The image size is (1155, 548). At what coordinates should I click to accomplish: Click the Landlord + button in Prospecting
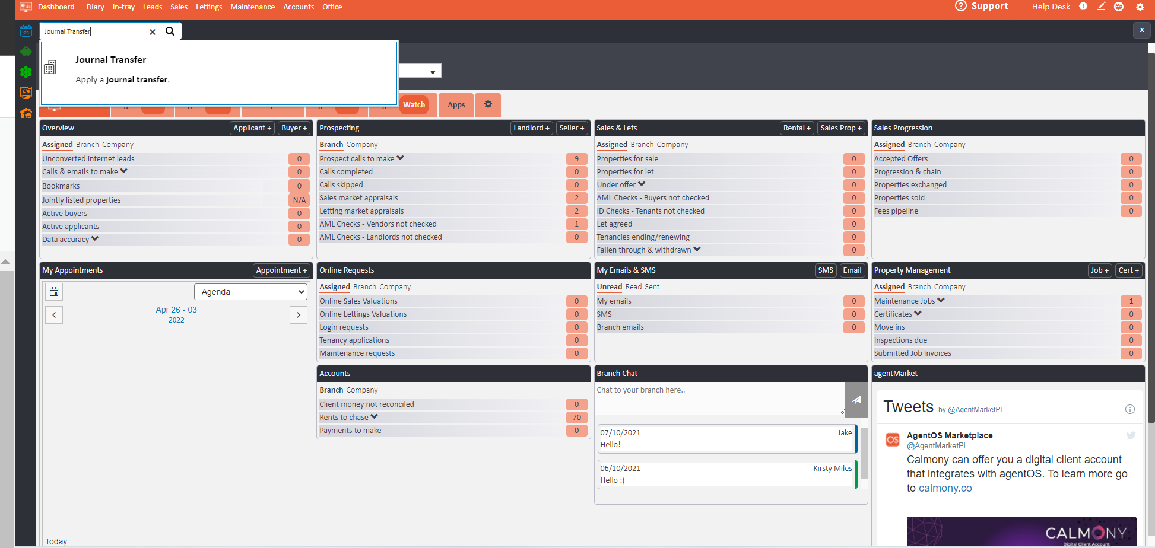point(531,128)
